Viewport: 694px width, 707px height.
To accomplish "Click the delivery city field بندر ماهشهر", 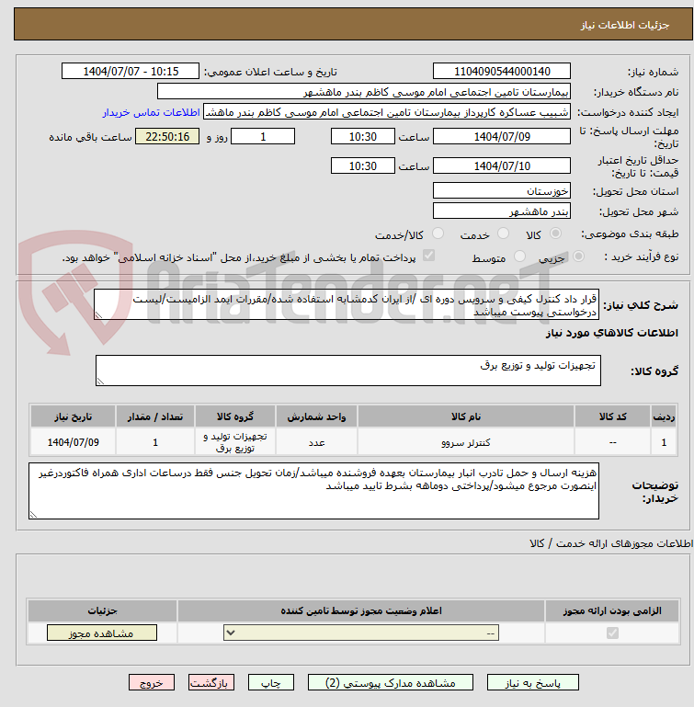I will coord(502,211).
